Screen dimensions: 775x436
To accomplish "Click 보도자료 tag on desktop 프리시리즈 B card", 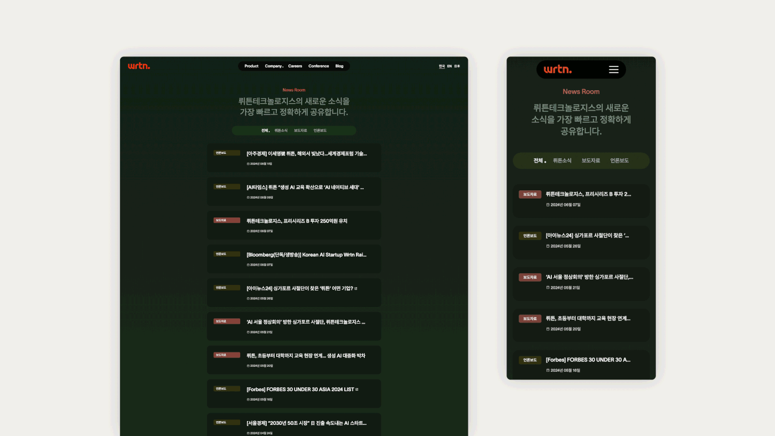I will coord(227,220).
